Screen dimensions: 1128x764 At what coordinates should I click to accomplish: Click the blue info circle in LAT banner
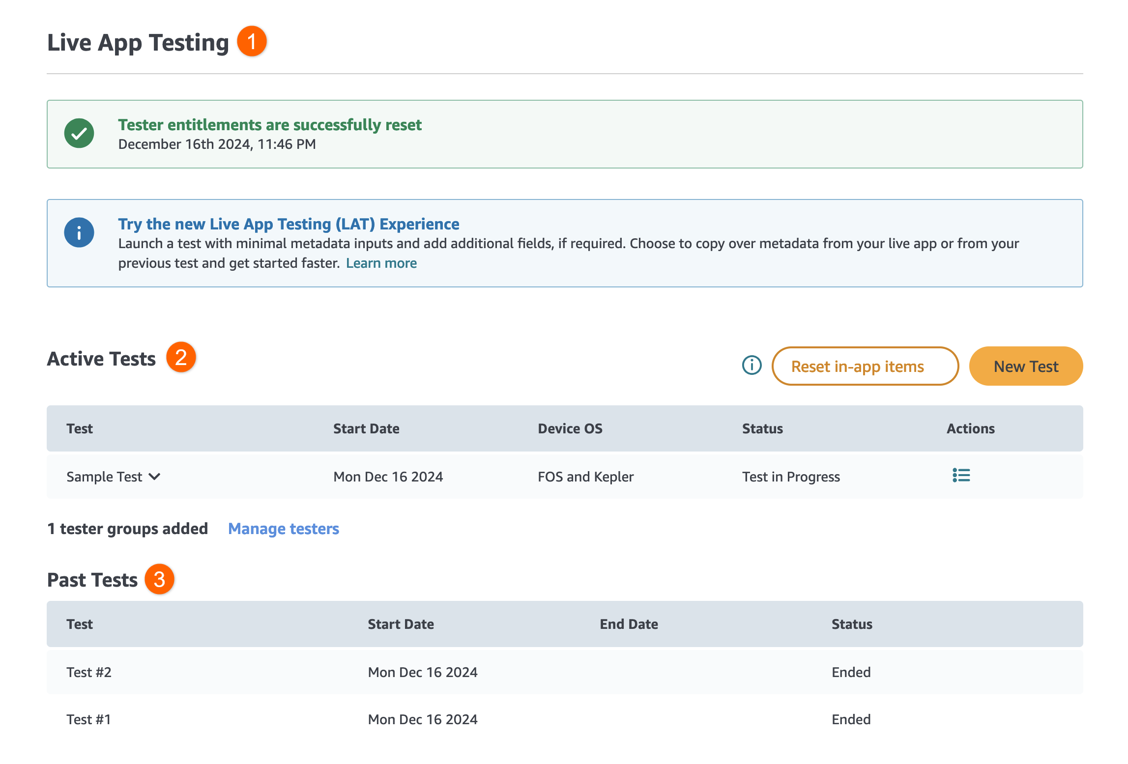coord(79,232)
